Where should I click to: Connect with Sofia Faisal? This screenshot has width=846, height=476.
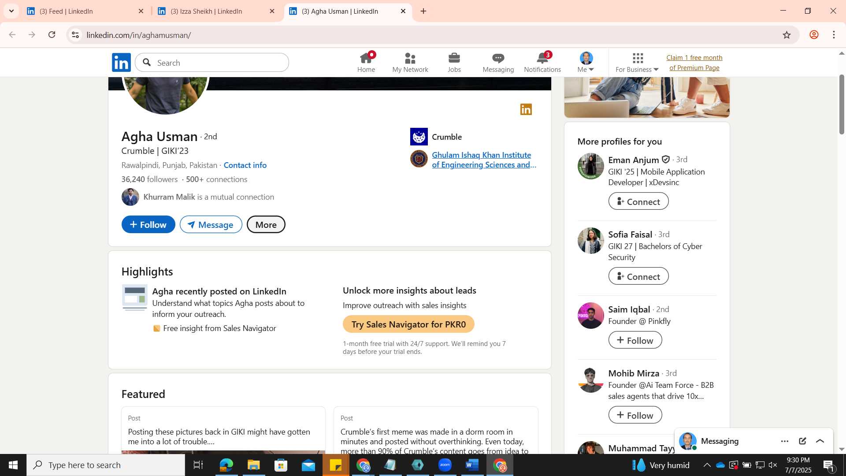click(x=638, y=276)
